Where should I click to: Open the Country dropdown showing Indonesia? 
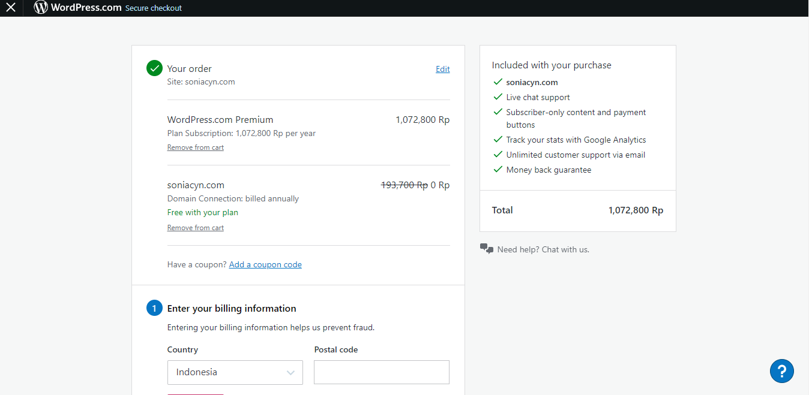(235, 372)
